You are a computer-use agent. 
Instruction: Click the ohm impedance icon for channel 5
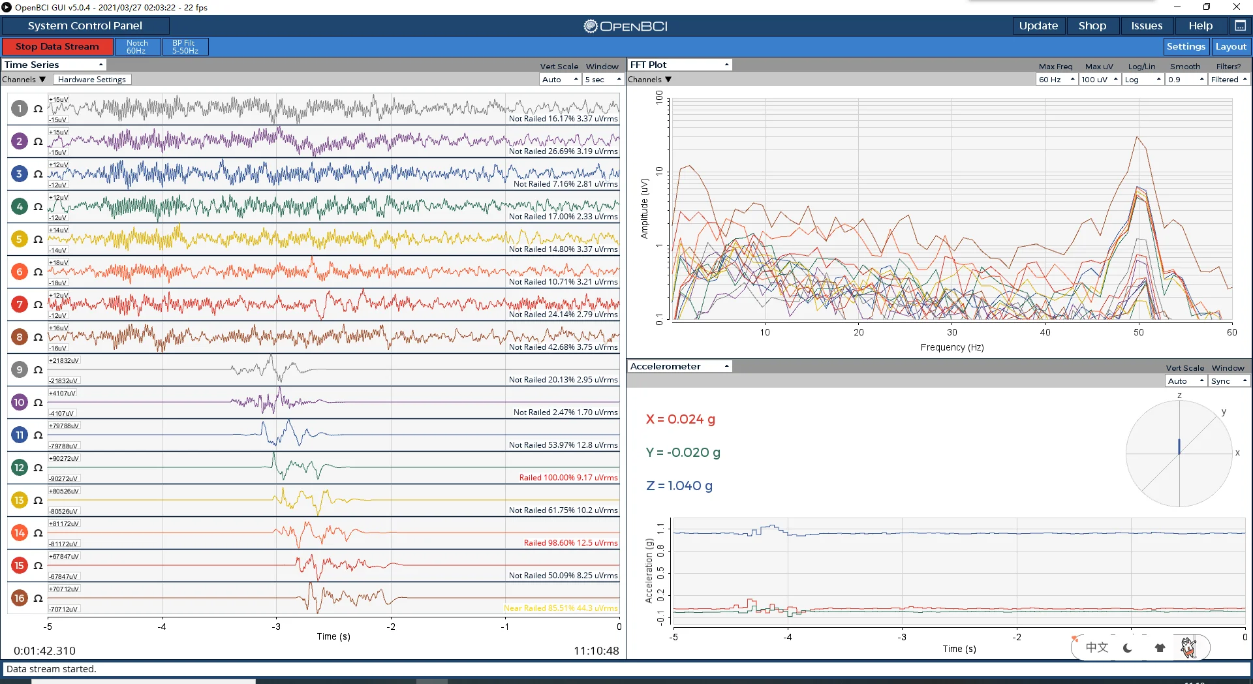coord(38,240)
